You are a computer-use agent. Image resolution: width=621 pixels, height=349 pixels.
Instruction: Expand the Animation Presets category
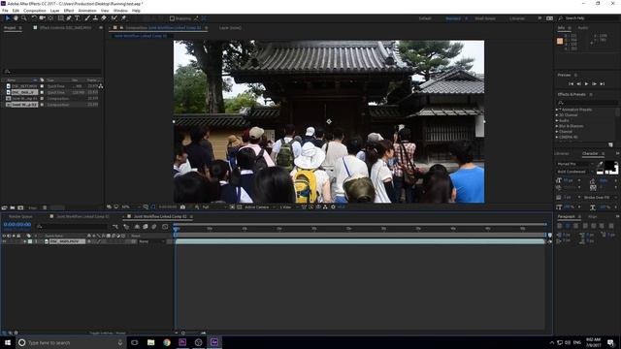tap(557, 110)
